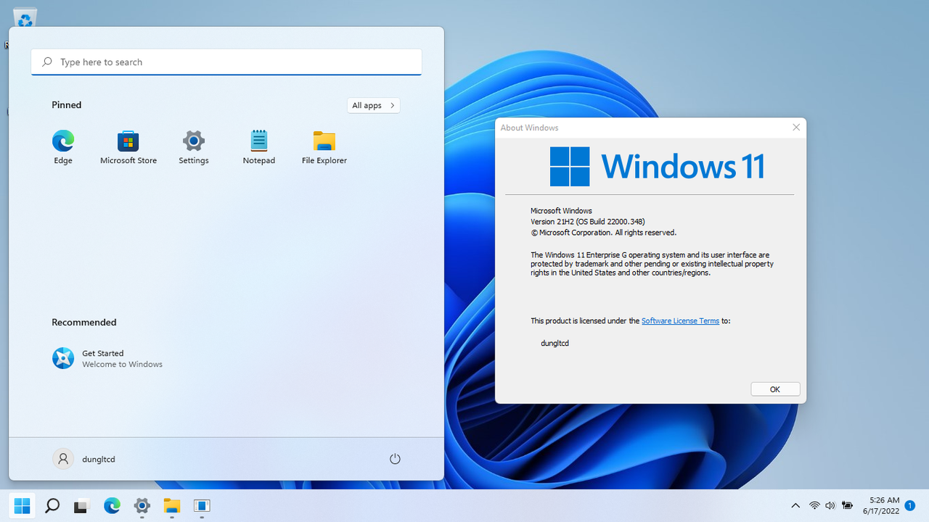This screenshot has height=522, width=929.
Task: Click Version 21H2 build text
Action: tap(588, 222)
